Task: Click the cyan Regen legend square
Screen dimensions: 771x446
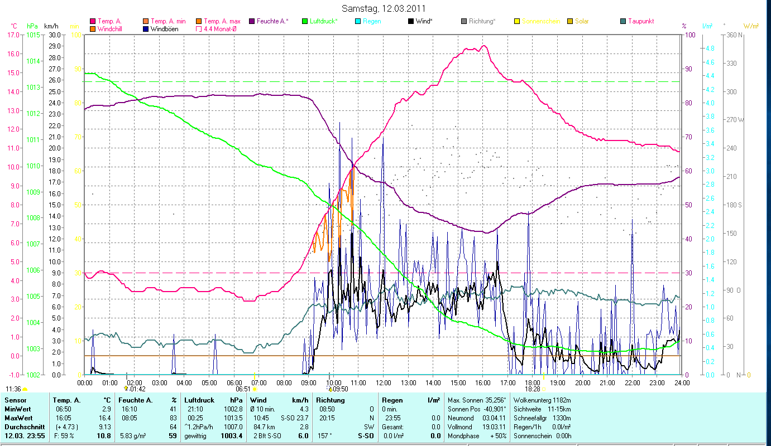Action: (358, 21)
